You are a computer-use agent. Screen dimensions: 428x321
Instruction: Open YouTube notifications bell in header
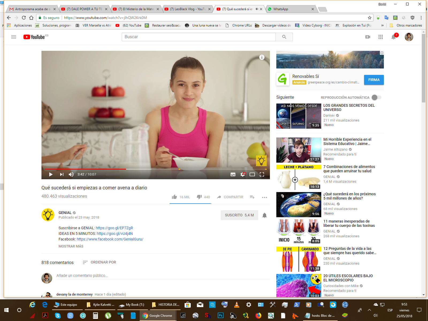pyautogui.click(x=393, y=37)
